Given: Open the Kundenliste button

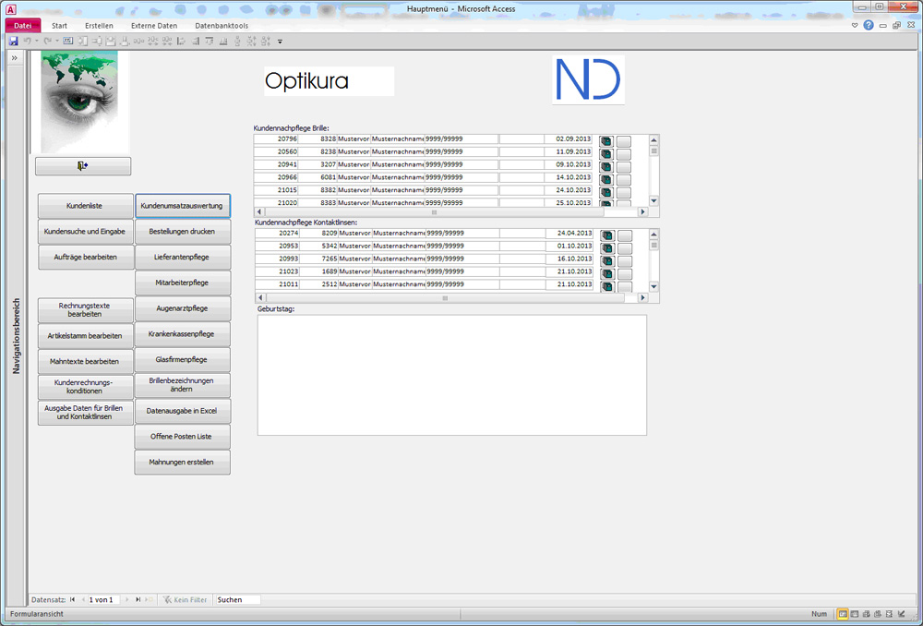Looking at the screenshot, I should pos(85,206).
